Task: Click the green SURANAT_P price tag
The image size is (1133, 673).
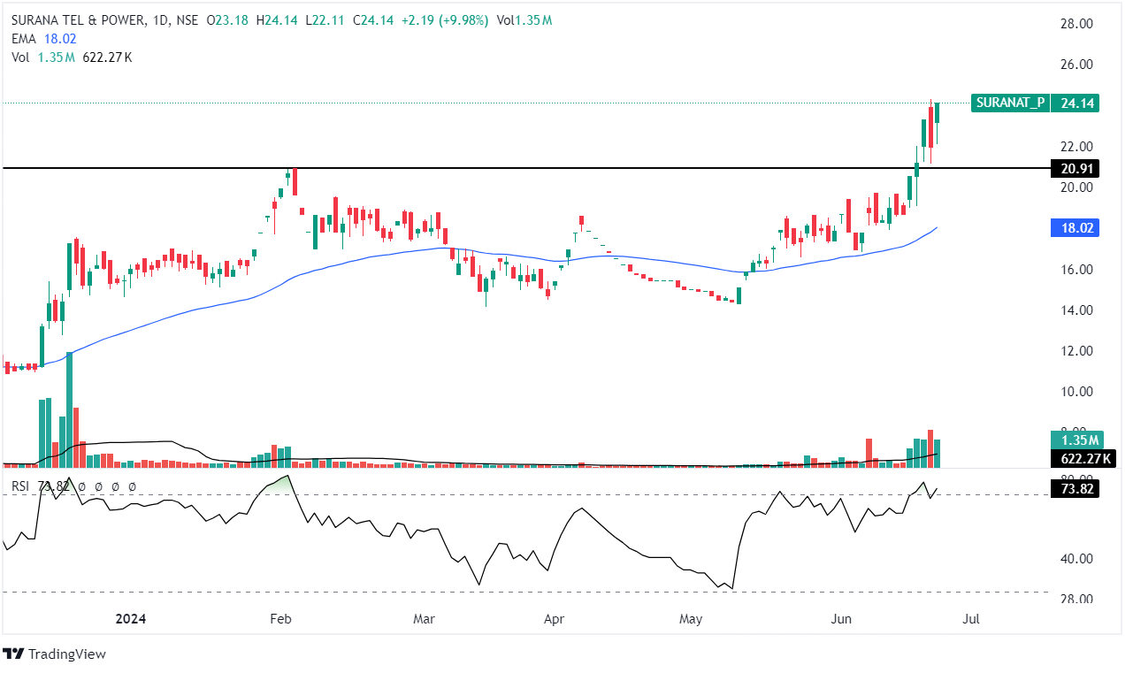Action: tap(1009, 103)
